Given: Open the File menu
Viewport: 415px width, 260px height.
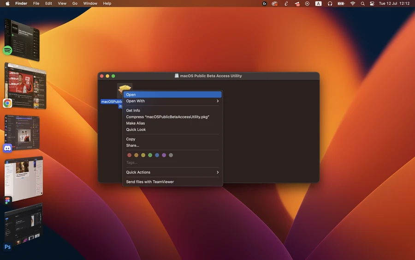Looking at the screenshot, I should coord(36,3).
